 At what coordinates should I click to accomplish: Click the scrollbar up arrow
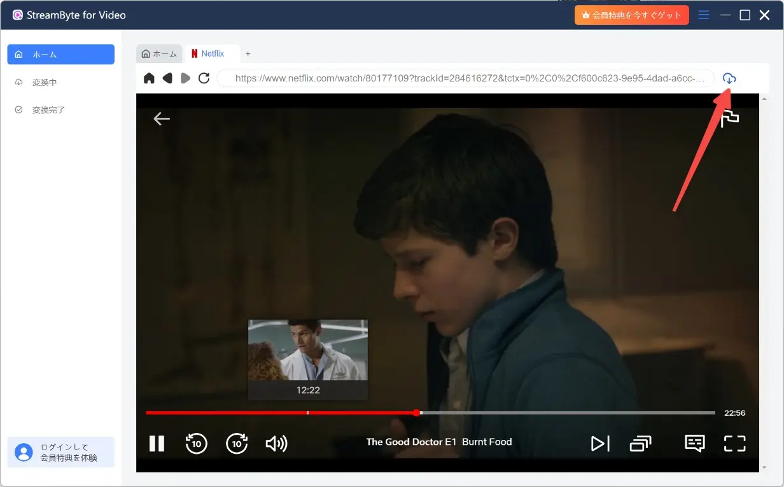click(x=764, y=98)
